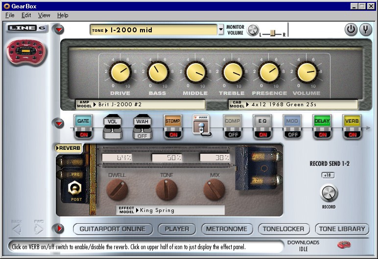Open the Gate effect panel icon

point(83,121)
